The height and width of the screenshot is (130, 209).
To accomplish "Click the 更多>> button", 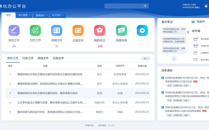I will point(146,58).
